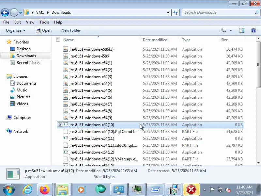This screenshot has width=261, height=196.
Task: Open the Tools menu
Action: point(44,22)
